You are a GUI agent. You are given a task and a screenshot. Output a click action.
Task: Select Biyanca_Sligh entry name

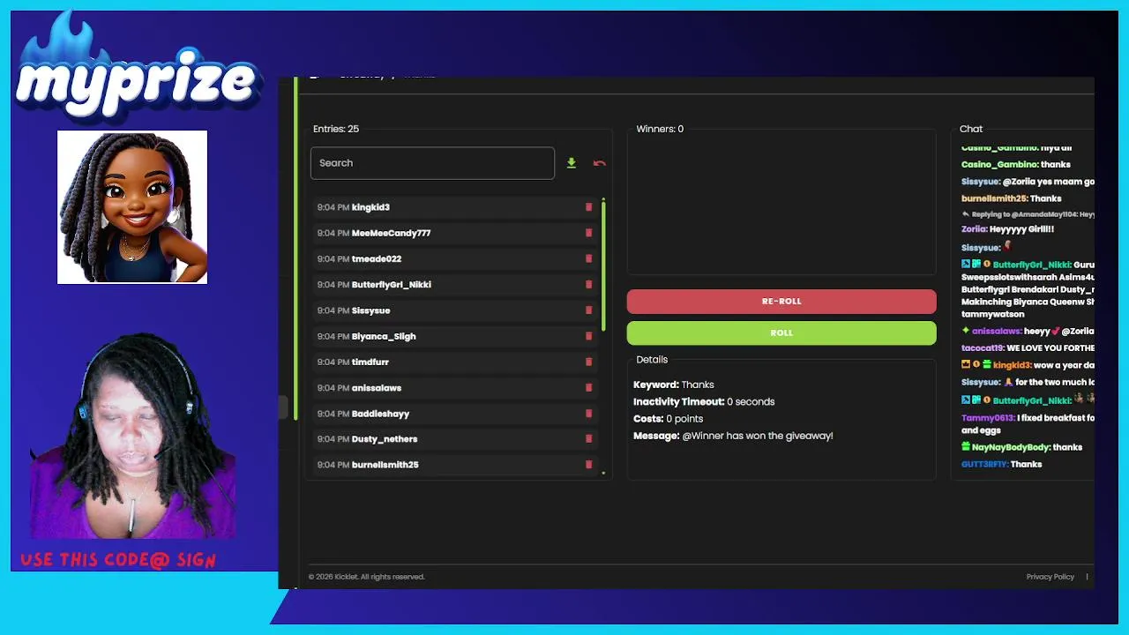coord(384,336)
